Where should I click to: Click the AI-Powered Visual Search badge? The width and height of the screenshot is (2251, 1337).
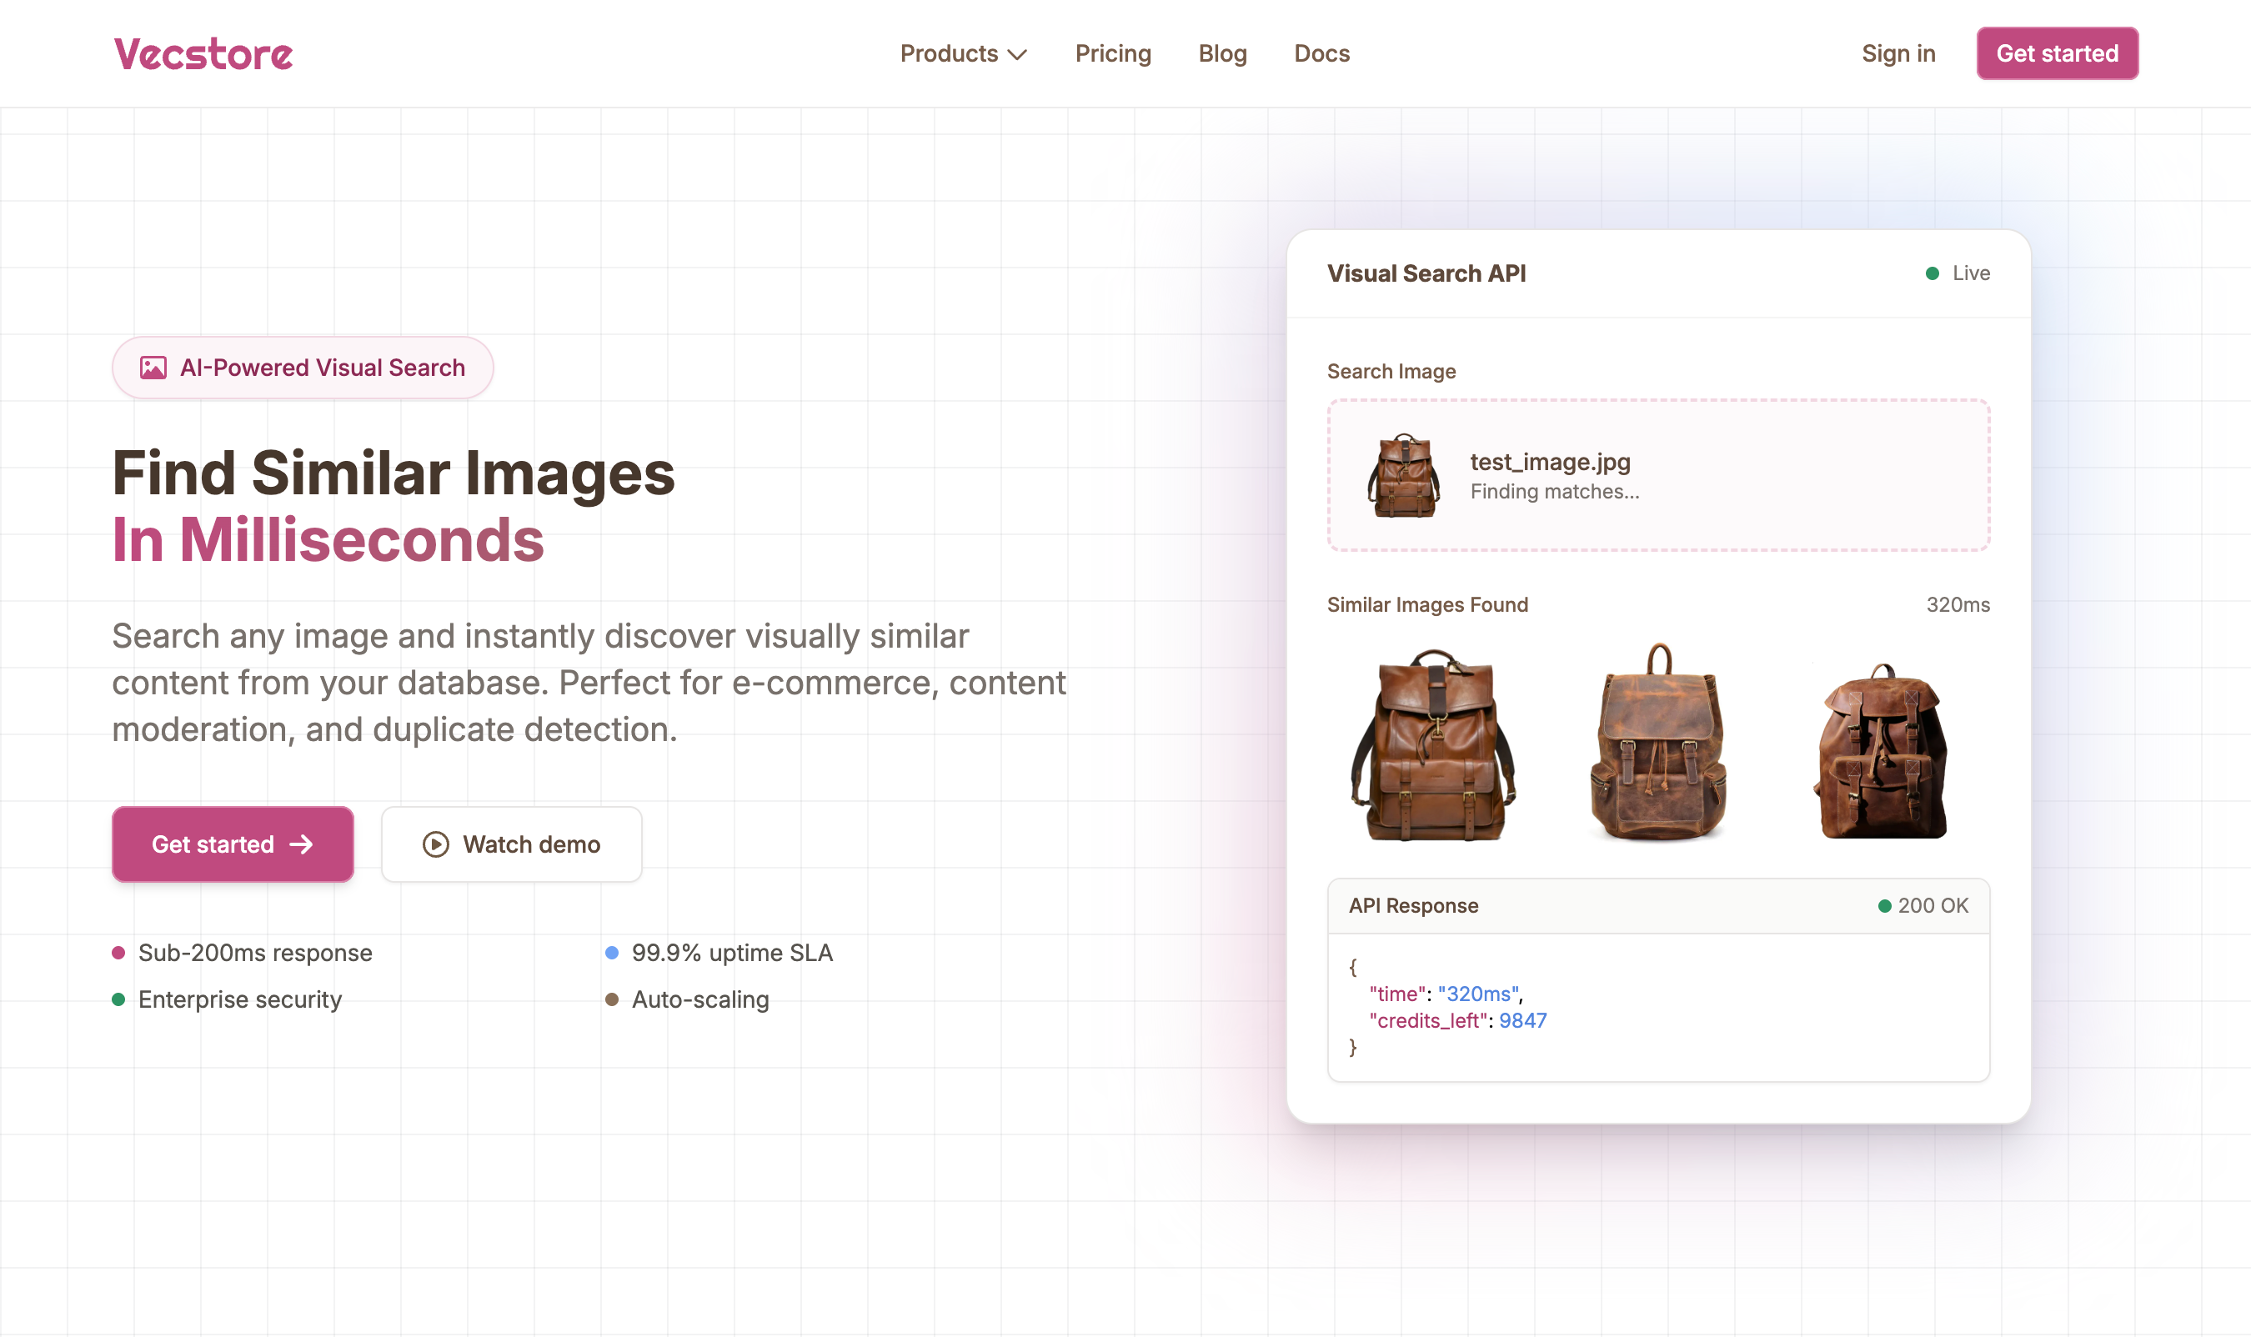(303, 368)
